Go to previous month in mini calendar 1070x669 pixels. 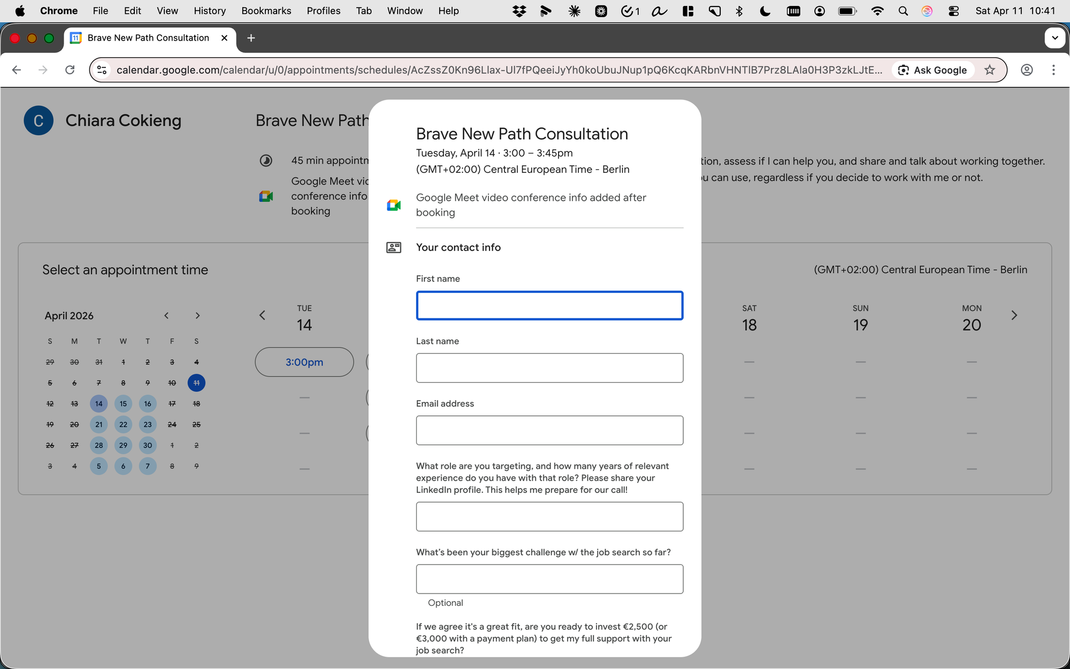pyautogui.click(x=166, y=316)
